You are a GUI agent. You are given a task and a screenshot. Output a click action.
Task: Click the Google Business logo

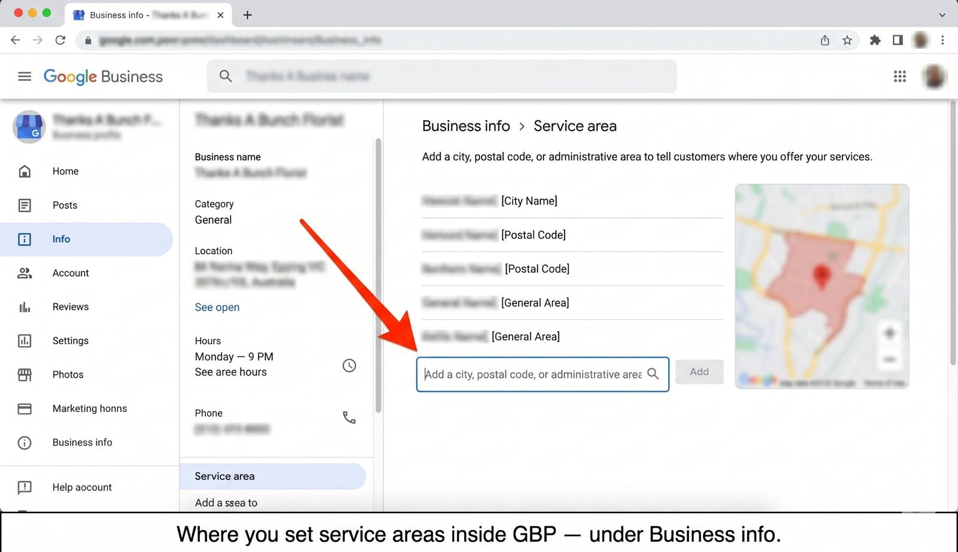pyautogui.click(x=103, y=77)
